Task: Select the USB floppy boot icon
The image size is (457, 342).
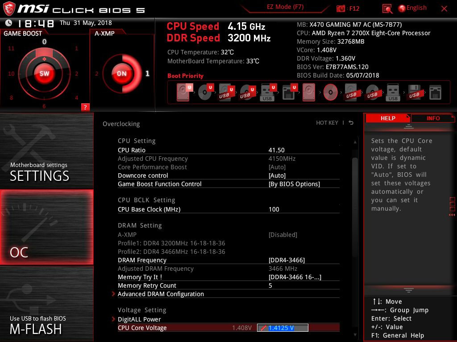Action: 414,92
